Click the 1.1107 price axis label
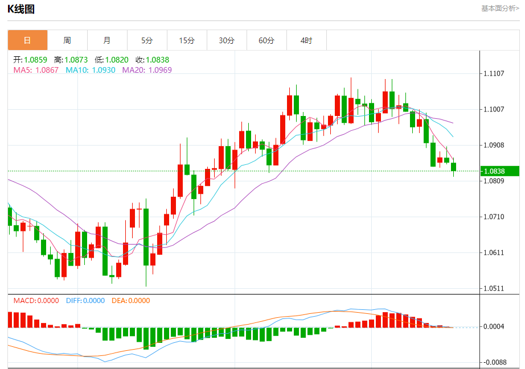 (494, 73)
